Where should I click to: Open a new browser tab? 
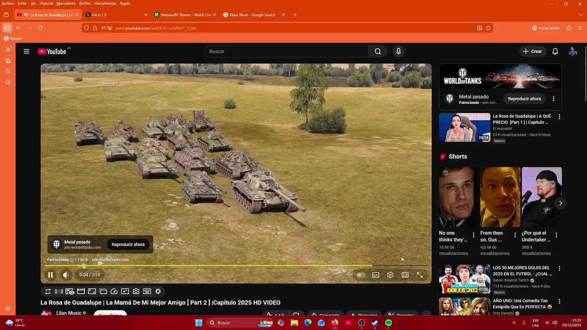[x=295, y=15]
